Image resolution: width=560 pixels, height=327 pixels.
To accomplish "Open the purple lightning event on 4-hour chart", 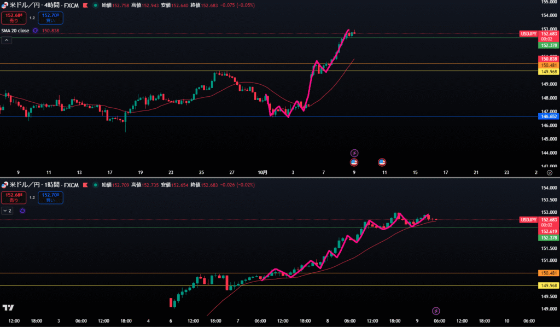I will click(354, 153).
